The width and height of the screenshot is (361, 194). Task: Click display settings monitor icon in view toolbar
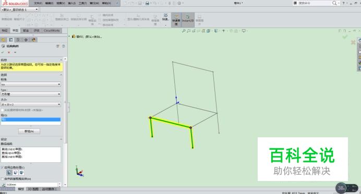point(244,31)
